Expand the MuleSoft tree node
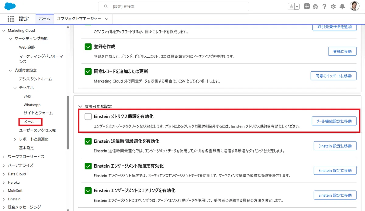This screenshot has height=211, width=365. [4, 191]
